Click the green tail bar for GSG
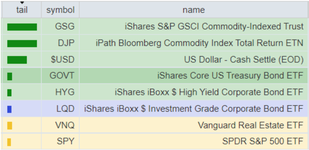Image resolution: width=309 pixels, height=150 pixels. tap(22, 27)
